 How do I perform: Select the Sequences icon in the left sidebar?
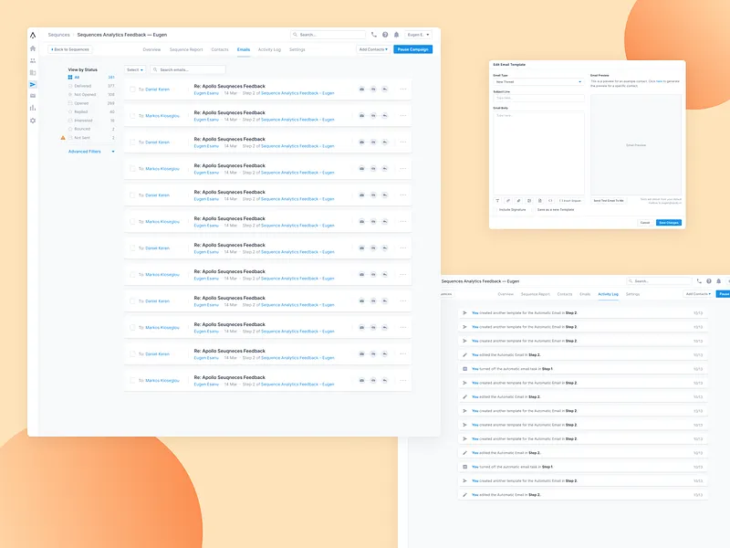tap(34, 84)
